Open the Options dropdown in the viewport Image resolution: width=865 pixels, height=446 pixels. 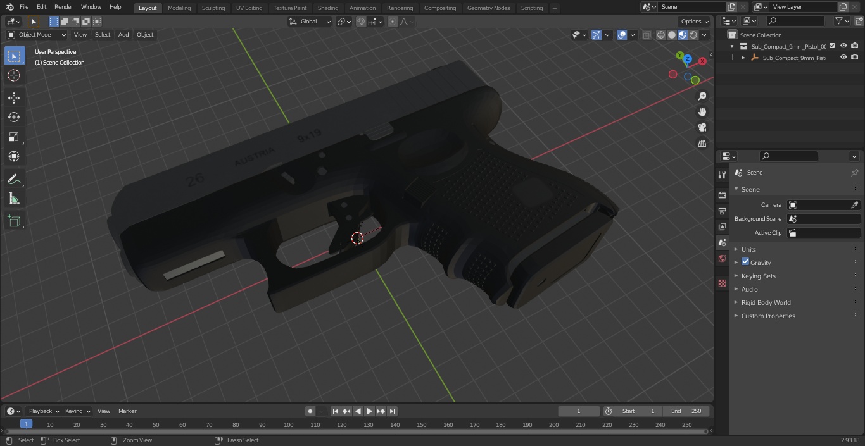click(x=695, y=22)
